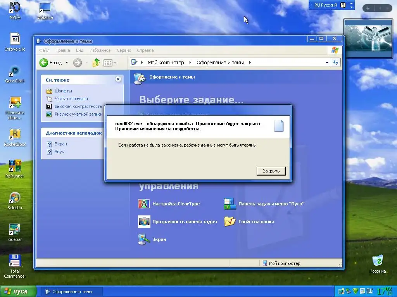Click the refresh arrows beside the address bar
397x297 pixels.
coord(336,63)
